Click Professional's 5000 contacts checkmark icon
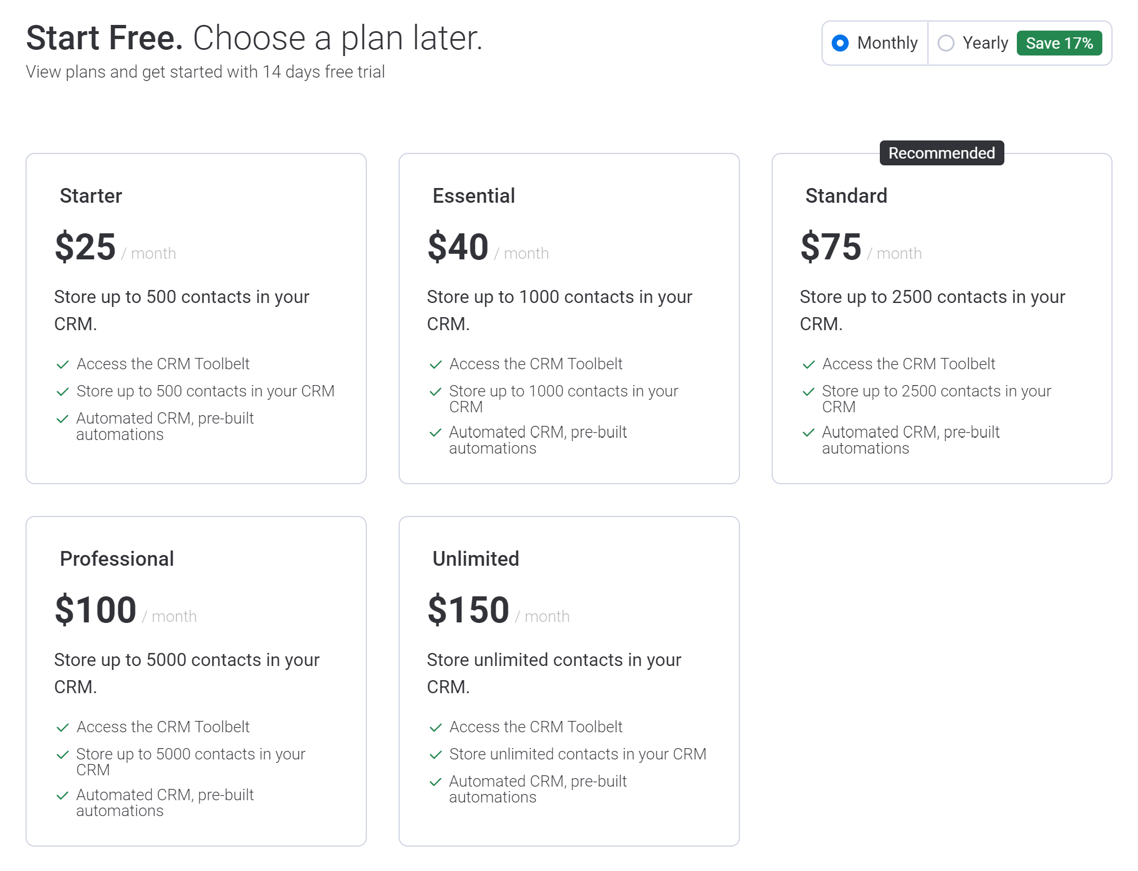1138x871 pixels. click(x=63, y=754)
